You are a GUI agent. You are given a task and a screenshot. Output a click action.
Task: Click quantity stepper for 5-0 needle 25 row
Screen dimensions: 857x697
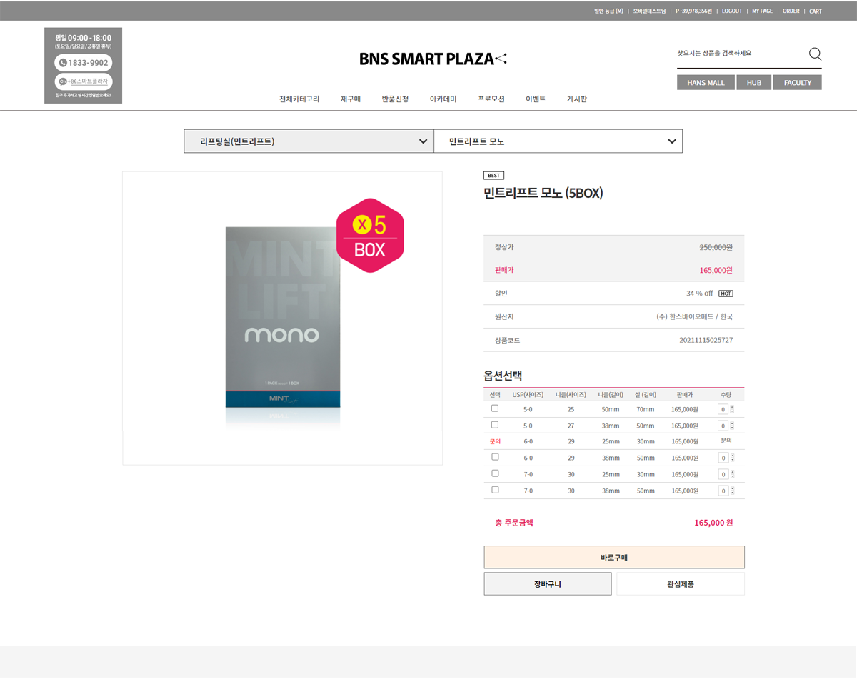(731, 409)
